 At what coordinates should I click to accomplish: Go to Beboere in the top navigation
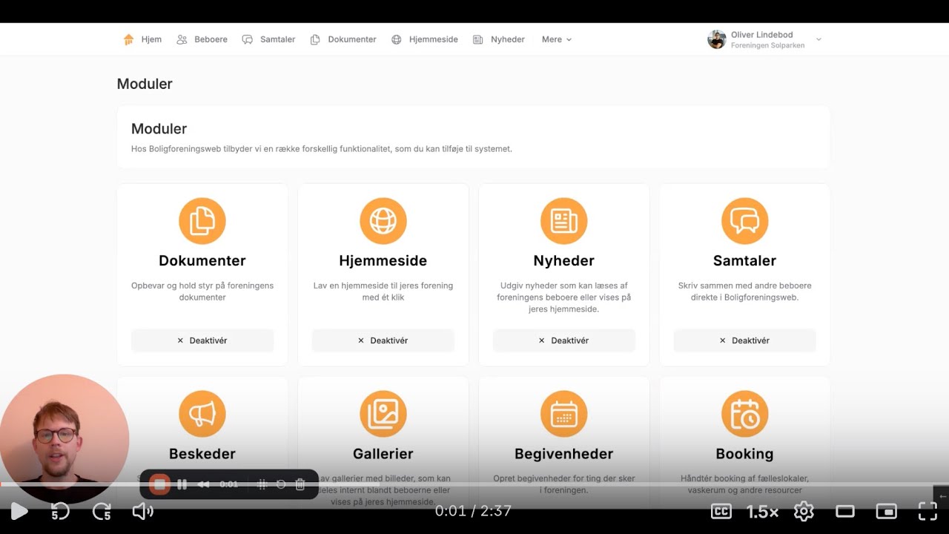pyautogui.click(x=202, y=39)
